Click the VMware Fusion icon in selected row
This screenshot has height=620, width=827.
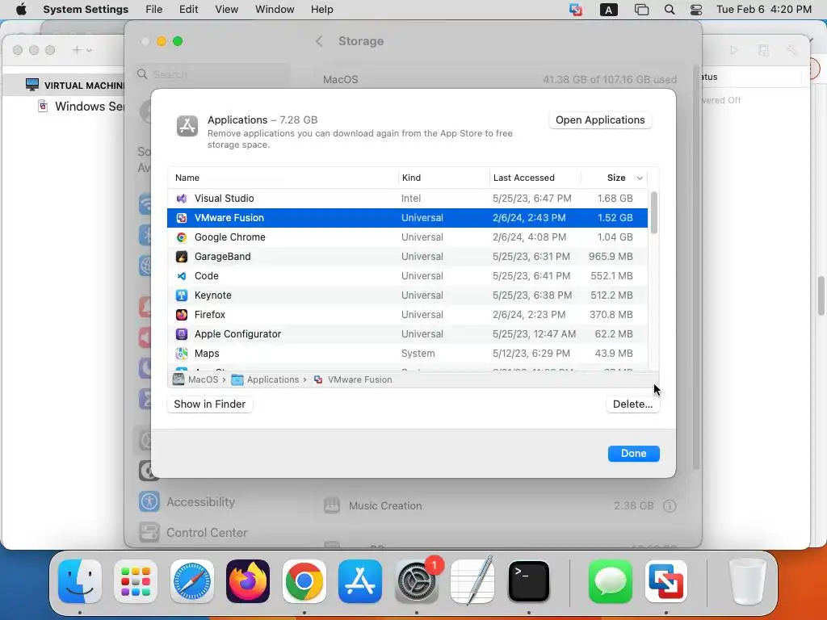coord(182,218)
